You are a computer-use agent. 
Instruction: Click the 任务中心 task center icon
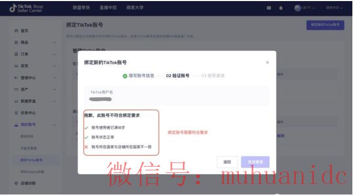point(16,113)
